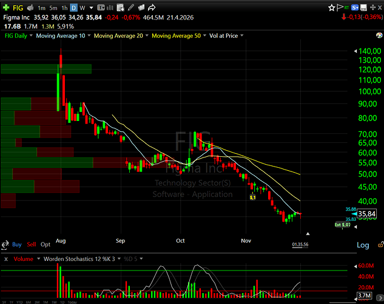Click the 17.6B market cap value

pos(12,27)
